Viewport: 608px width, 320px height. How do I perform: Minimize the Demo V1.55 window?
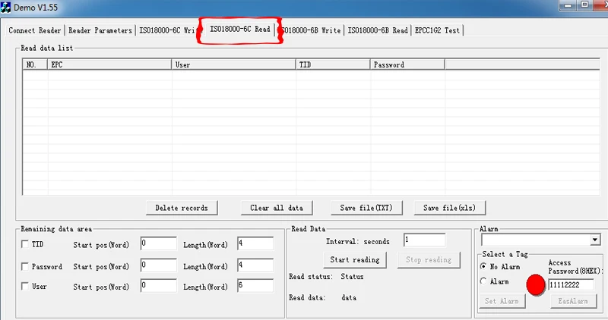coord(568,5)
